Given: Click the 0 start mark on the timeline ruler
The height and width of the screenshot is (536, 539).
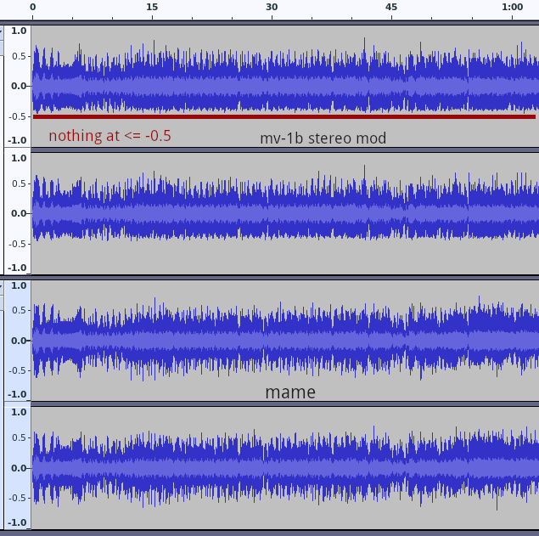Looking at the screenshot, I should point(32,8).
